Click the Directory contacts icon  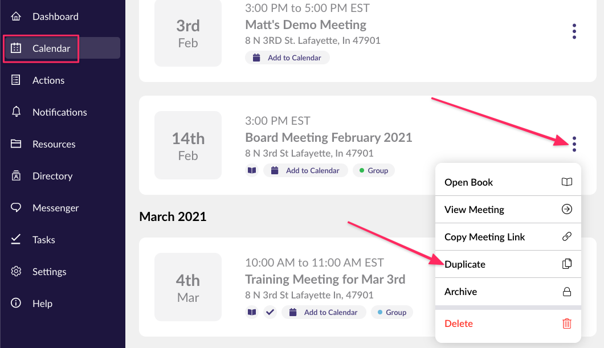click(x=16, y=176)
